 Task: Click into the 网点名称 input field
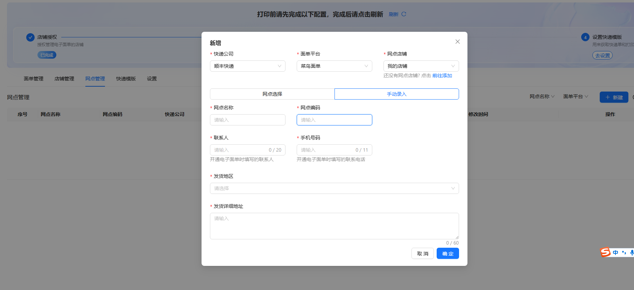247,120
